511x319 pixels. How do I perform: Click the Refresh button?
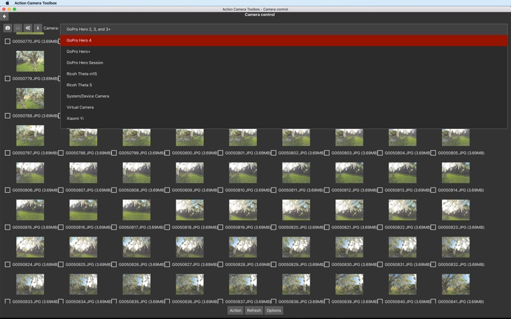tap(254, 311)
